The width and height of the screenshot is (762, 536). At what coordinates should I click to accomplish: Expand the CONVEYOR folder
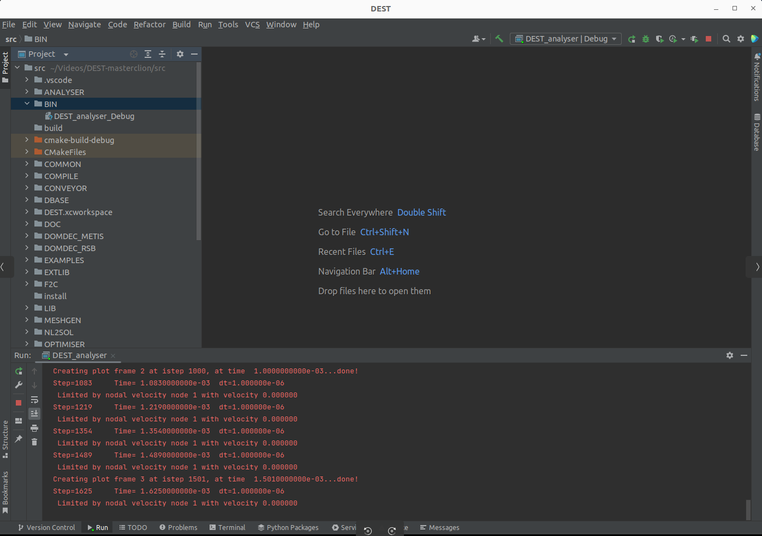point(27,188)
